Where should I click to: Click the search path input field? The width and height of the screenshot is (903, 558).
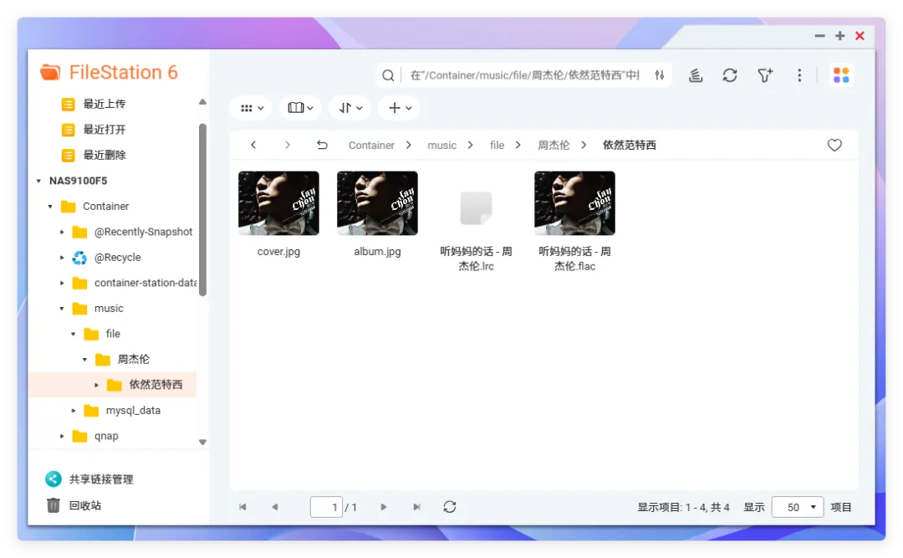point(525,75)
